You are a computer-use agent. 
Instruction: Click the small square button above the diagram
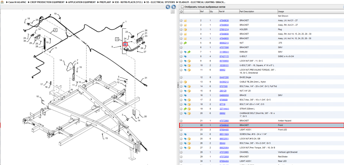(173, 12)
